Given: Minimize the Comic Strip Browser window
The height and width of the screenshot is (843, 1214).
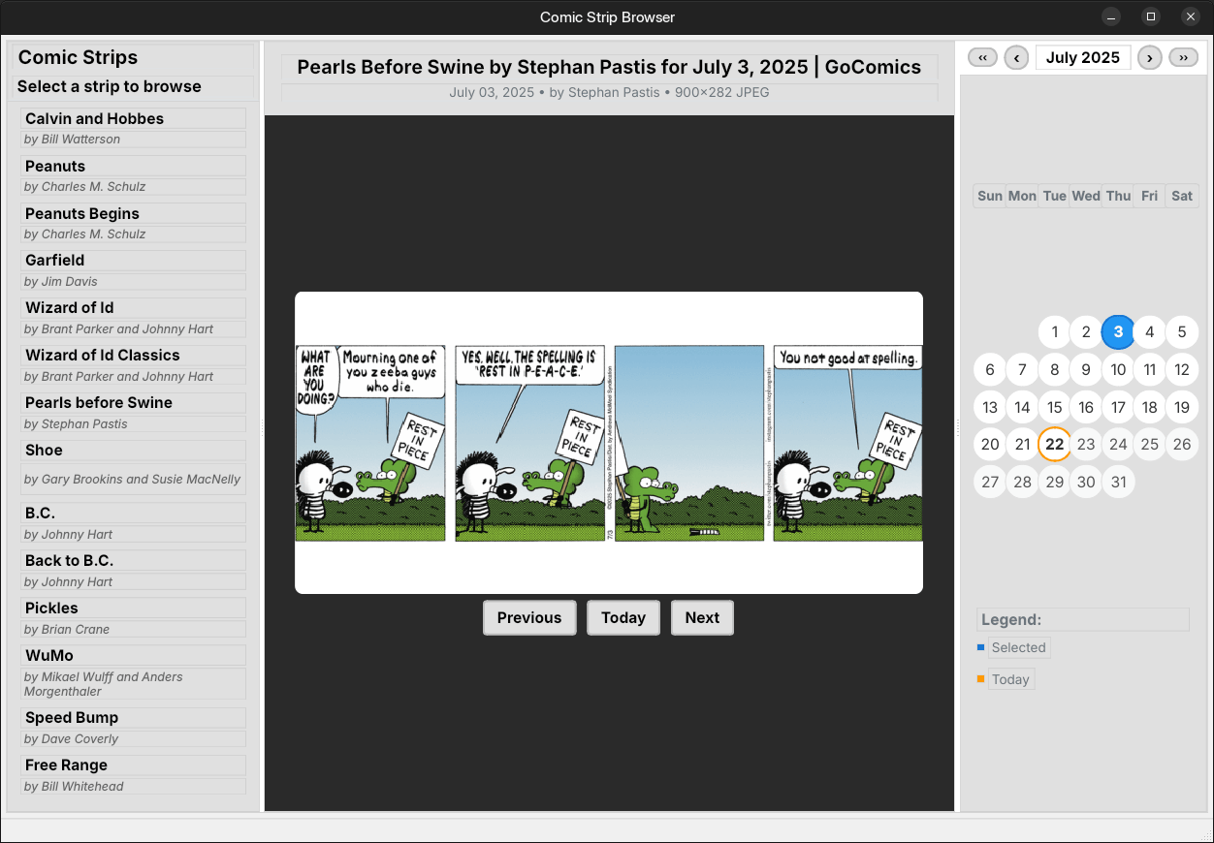Looking at the screenshot, I should coord(1111,16).
